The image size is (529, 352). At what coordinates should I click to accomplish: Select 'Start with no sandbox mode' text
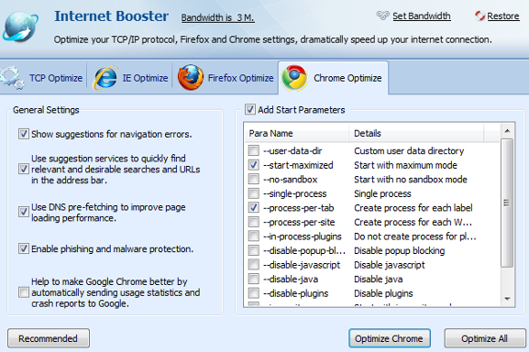click(x=411, y=179)
